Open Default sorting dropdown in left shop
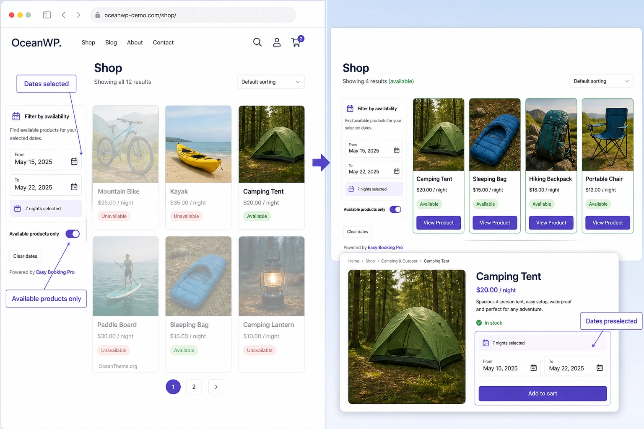The height and width of the screenshot is (429, 644). (x=270, y=82)
